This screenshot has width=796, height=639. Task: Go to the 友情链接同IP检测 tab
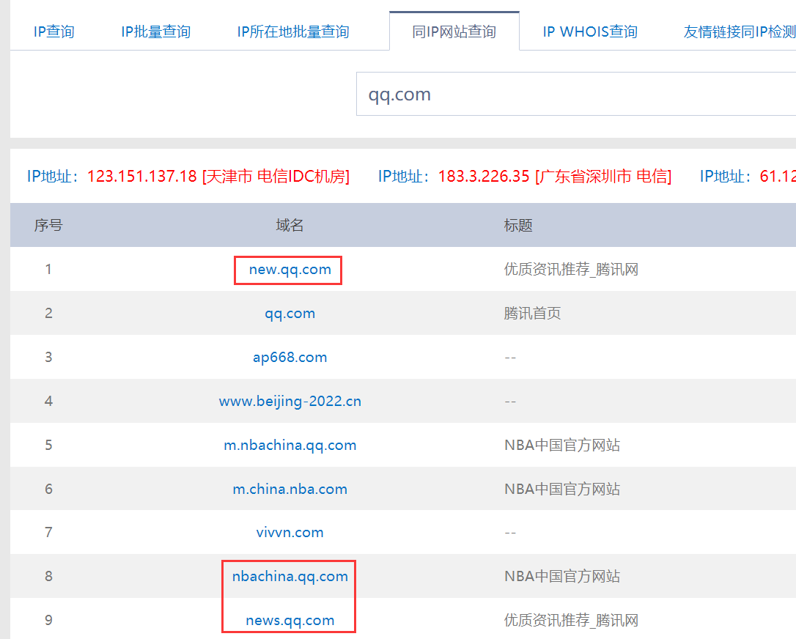pos(739,32)
